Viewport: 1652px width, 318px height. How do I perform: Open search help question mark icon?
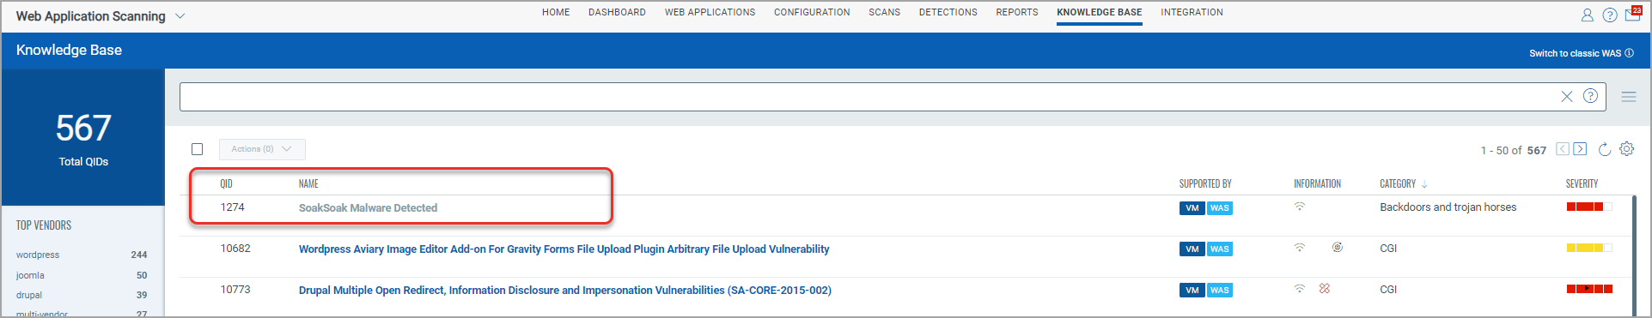tap(1590, 96)
